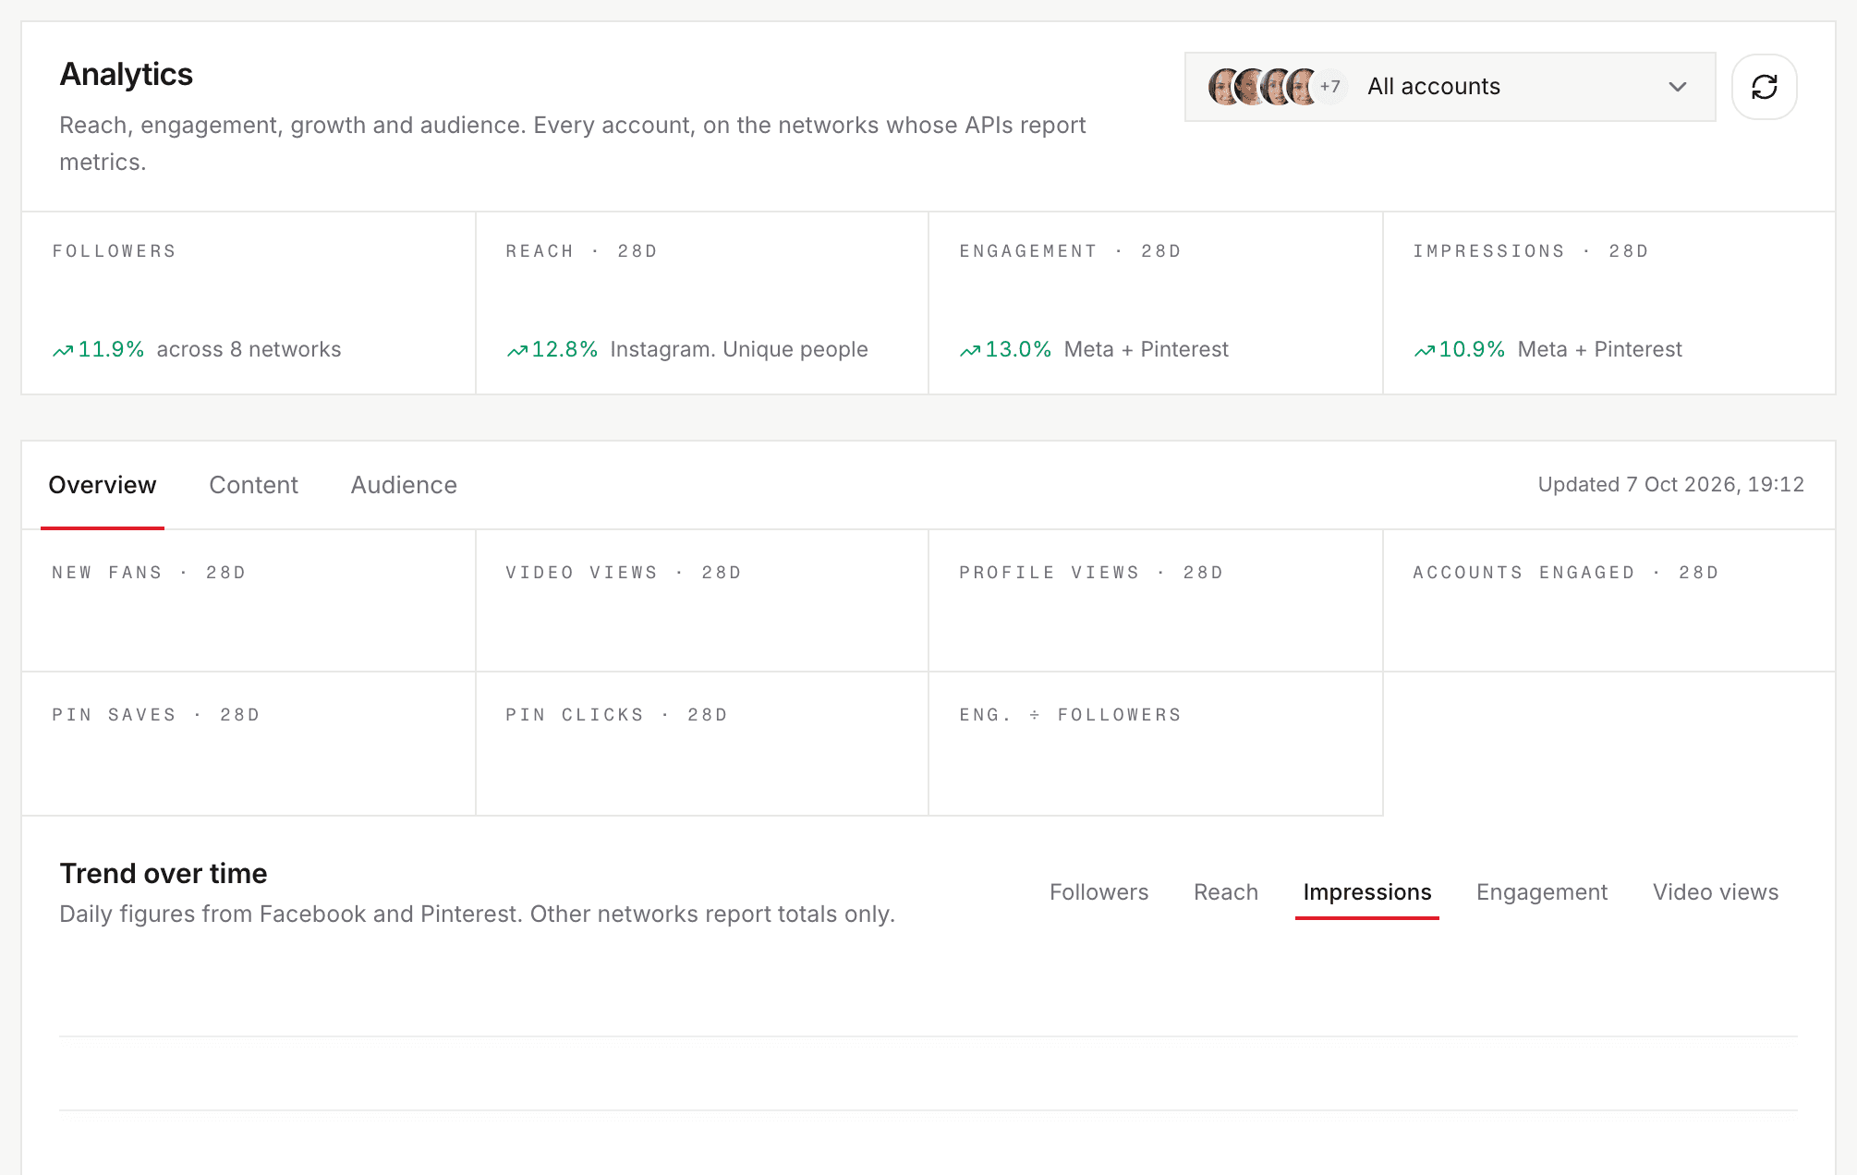
Task: Switch to the Audience tab
Action: [x=404, y=485]
